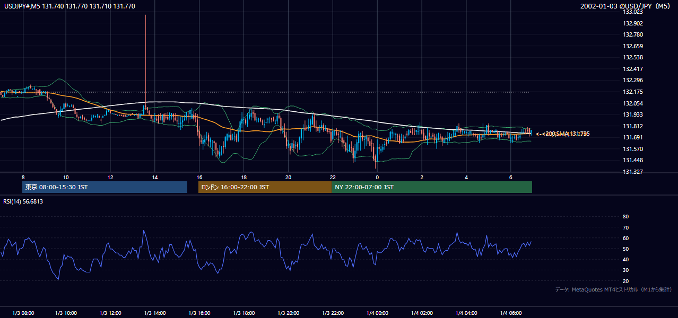This screenshot has height=318, width=678.
Task: Select the 132.175 price axis label
Action: coord(633,92)
